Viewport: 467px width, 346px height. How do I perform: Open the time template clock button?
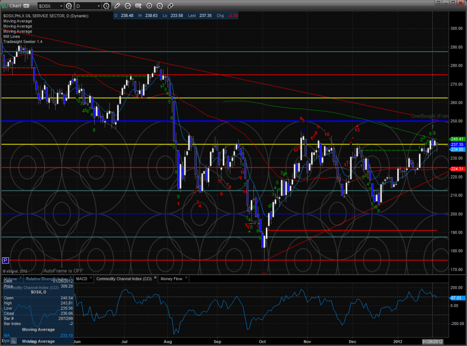[106, 6]
